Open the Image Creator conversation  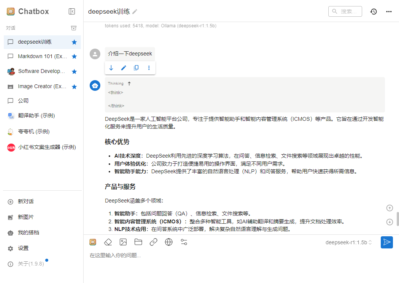point(42,87)
